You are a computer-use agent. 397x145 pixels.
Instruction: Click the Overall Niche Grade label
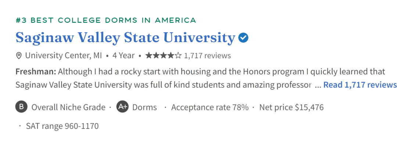(68, 107)
